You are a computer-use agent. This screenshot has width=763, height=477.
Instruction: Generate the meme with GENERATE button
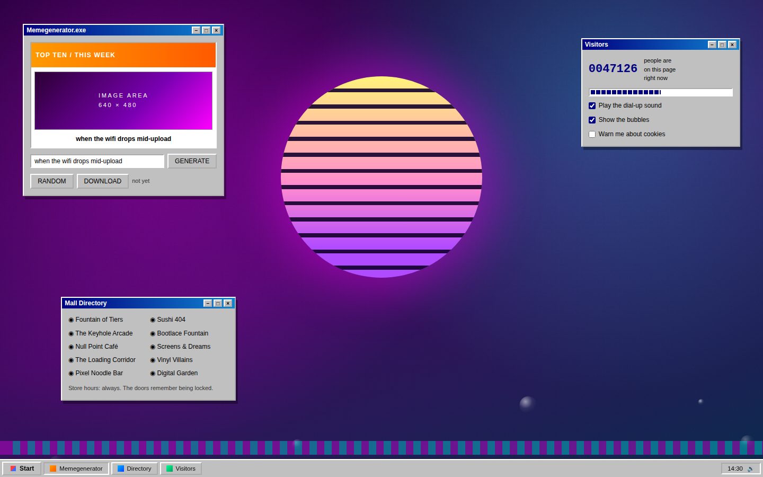click(x=192, y=161)
